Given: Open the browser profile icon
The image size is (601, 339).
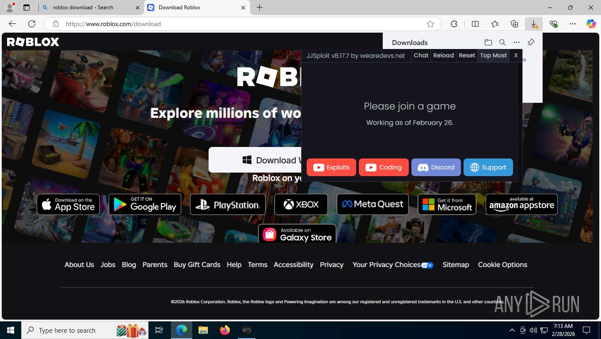Looking at the screenshot, I should point(9,8).
